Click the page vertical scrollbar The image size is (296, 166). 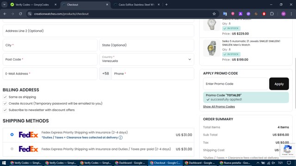[x=295, y=83]
